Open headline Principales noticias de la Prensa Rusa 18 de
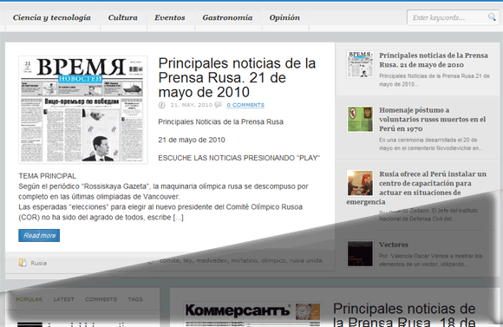Screen dimensions: 503x327 tap(404, 315)
